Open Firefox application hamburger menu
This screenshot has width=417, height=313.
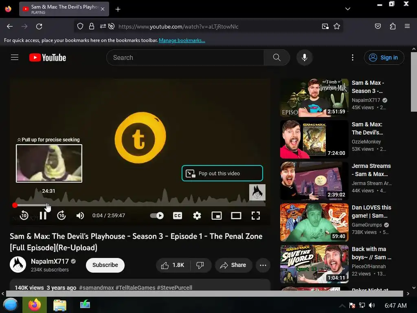407,26
